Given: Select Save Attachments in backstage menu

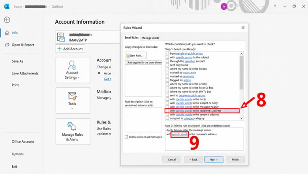Looking at the screenshot, I should [25, 73].
